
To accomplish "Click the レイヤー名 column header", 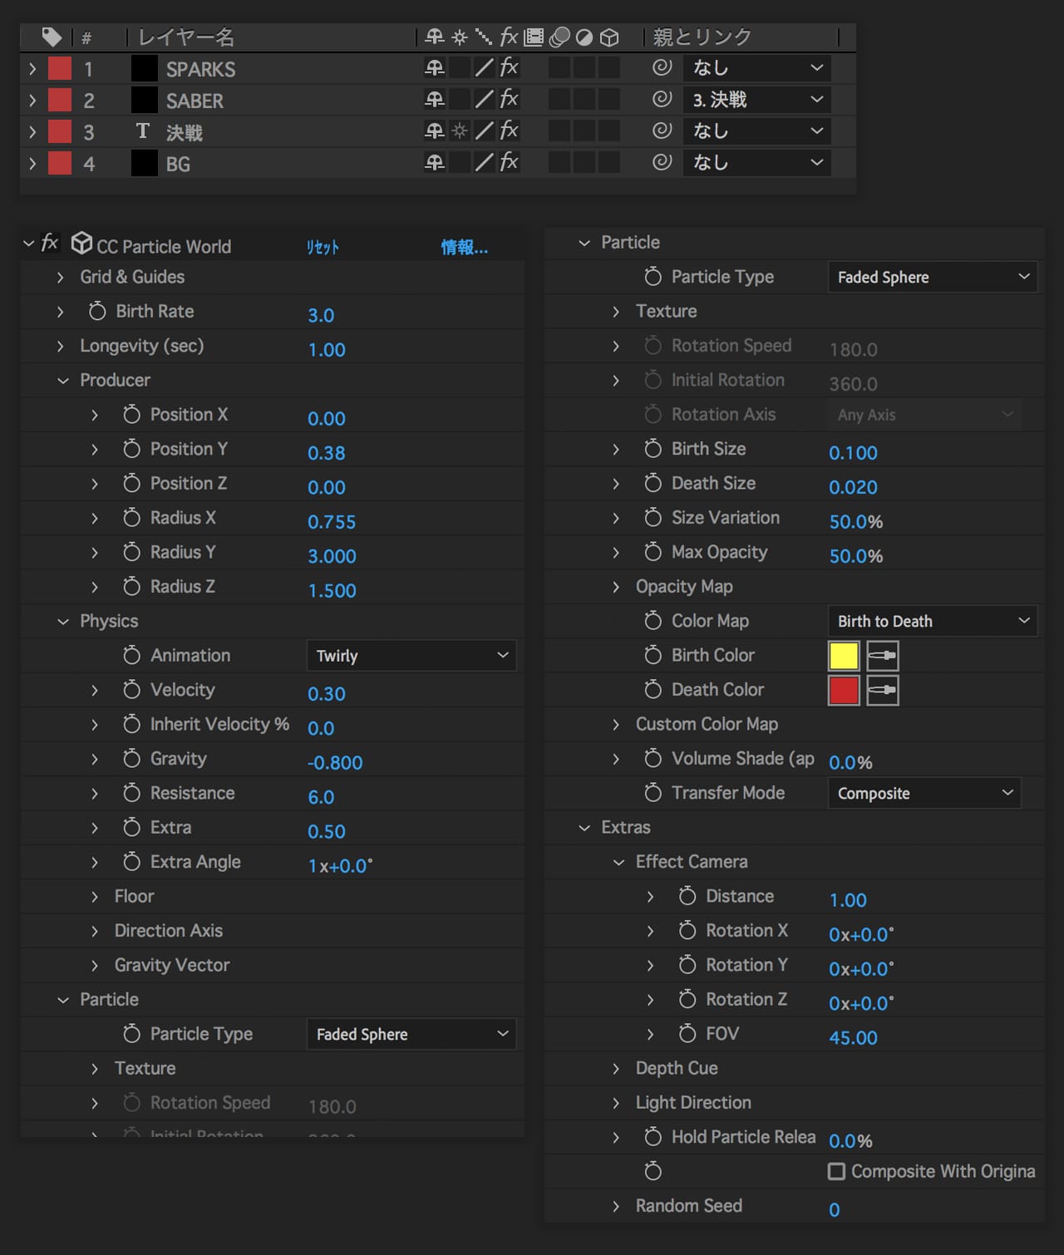I will [x=186, y=37].
